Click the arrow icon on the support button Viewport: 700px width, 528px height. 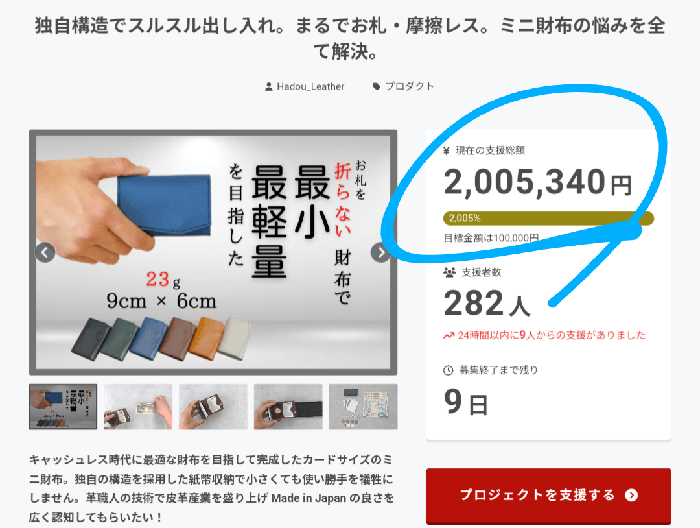[x=631, y=495]
